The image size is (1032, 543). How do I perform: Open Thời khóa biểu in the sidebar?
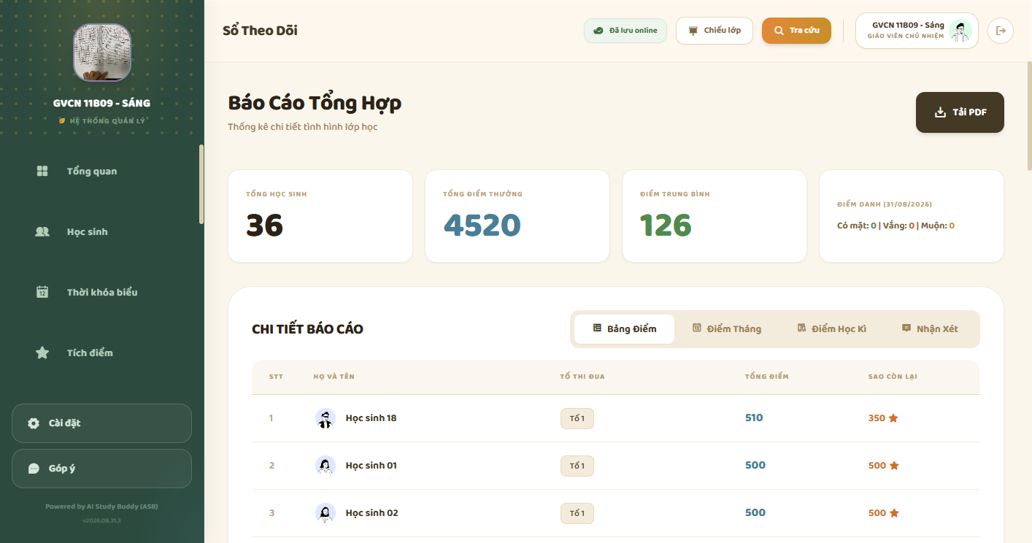101,292
